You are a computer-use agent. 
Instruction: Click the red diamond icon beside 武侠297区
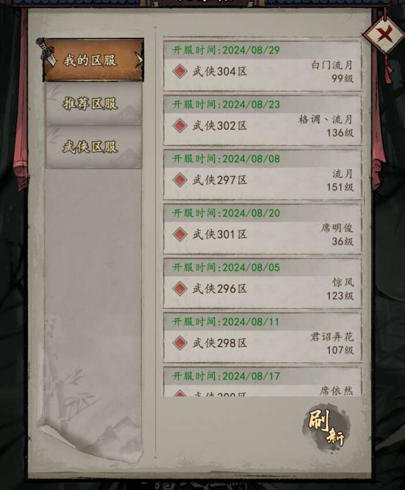(x=180, y=180)
